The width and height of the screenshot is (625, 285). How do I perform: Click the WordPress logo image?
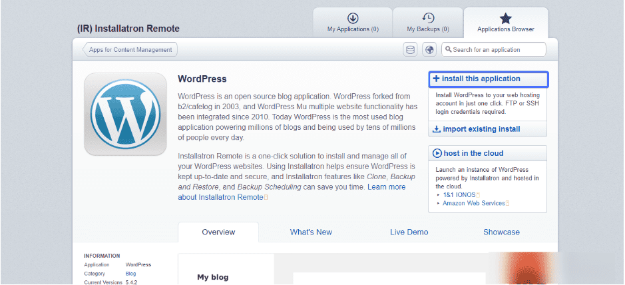125,114
